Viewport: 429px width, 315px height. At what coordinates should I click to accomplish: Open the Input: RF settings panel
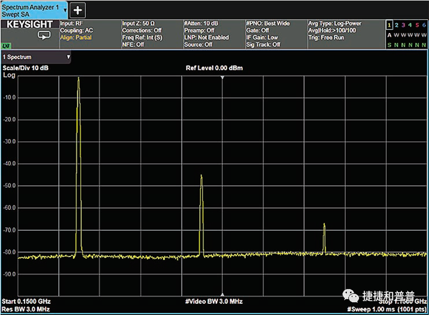72,24
